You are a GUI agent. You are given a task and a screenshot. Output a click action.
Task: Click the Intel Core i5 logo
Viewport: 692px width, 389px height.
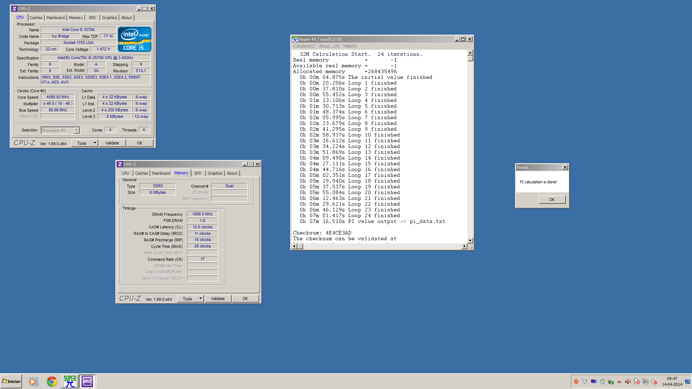(134, 40)
